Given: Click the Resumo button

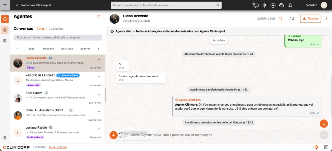Looking at the screenshot, I should pyautogui.click(x=310, y=18).
